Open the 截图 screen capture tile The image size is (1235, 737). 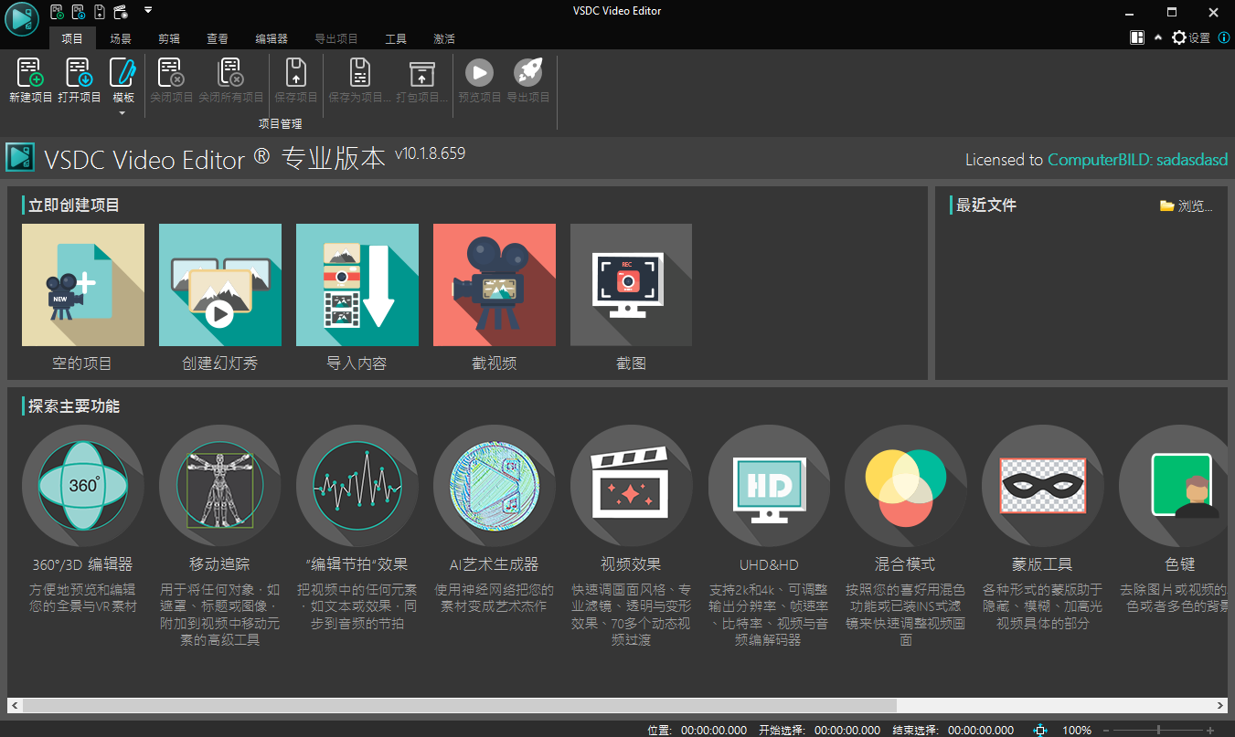click(631, 285)
